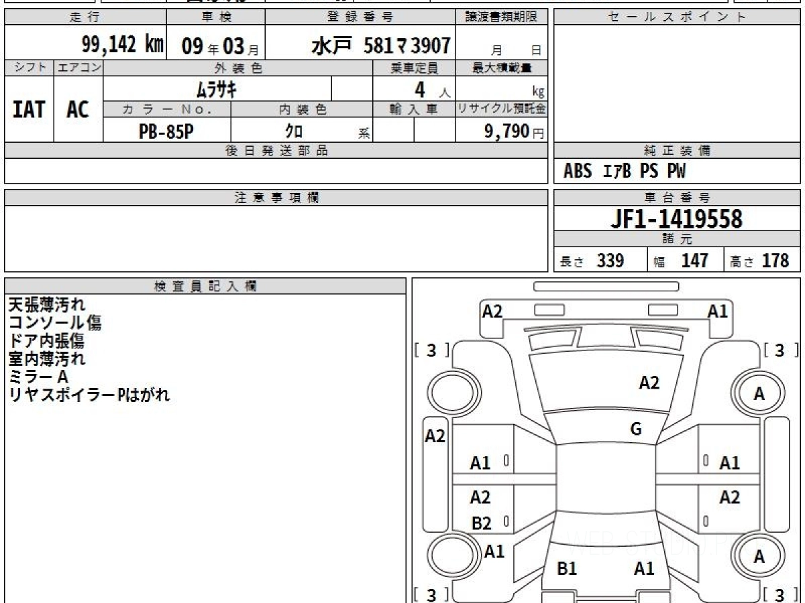Screen dimensions: 805x603
Task: Click the 最大積載量 header
Action: click(502, 68)
